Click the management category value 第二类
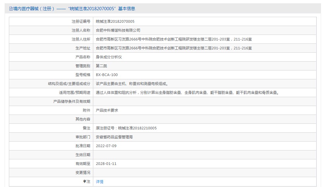323x187 pixels. click(102, 66)
